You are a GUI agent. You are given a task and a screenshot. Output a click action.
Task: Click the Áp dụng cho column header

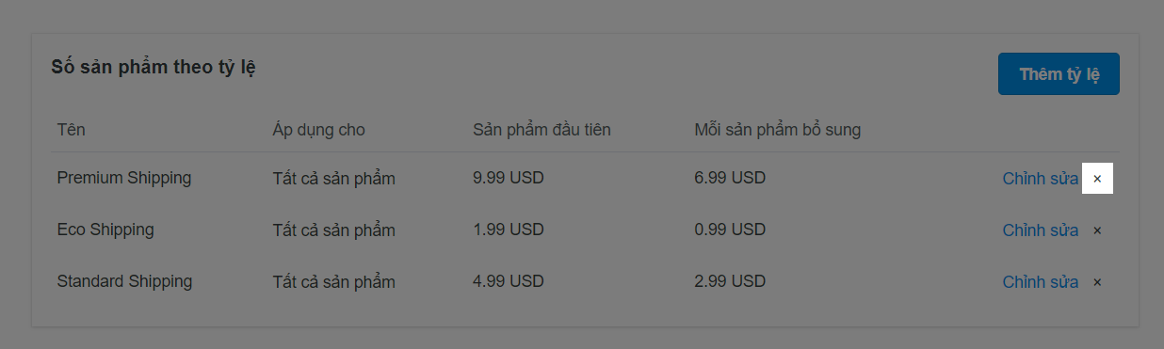tap(318, 130)
